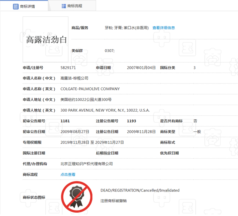
Task: Click registration announcement issue number 1193
Action: point(132,121)
